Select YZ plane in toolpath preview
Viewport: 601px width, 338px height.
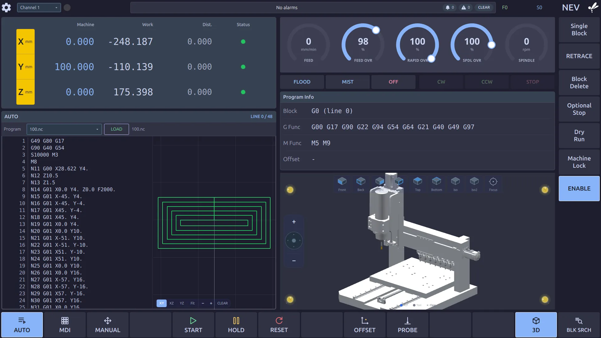[182, 303]
